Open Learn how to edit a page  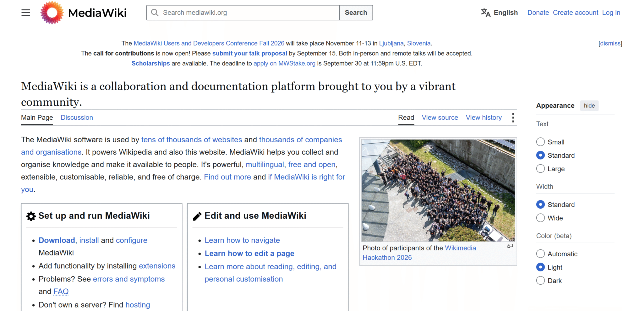click(249, 253)
